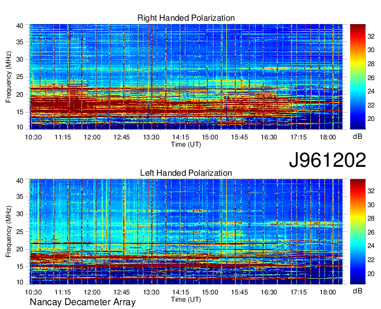Click the 10:30 time tick on top plot

pos(33,137)
